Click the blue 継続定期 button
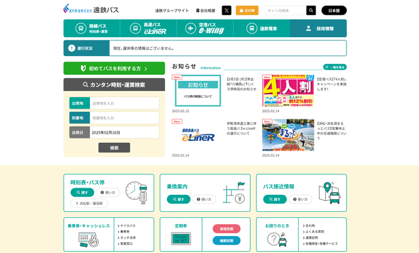 tap(226, 240)
